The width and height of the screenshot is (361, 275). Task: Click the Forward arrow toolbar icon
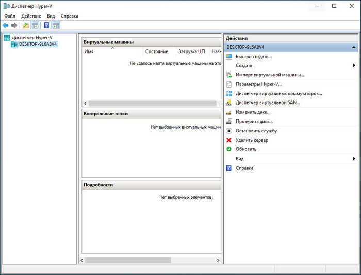(14, 25)
